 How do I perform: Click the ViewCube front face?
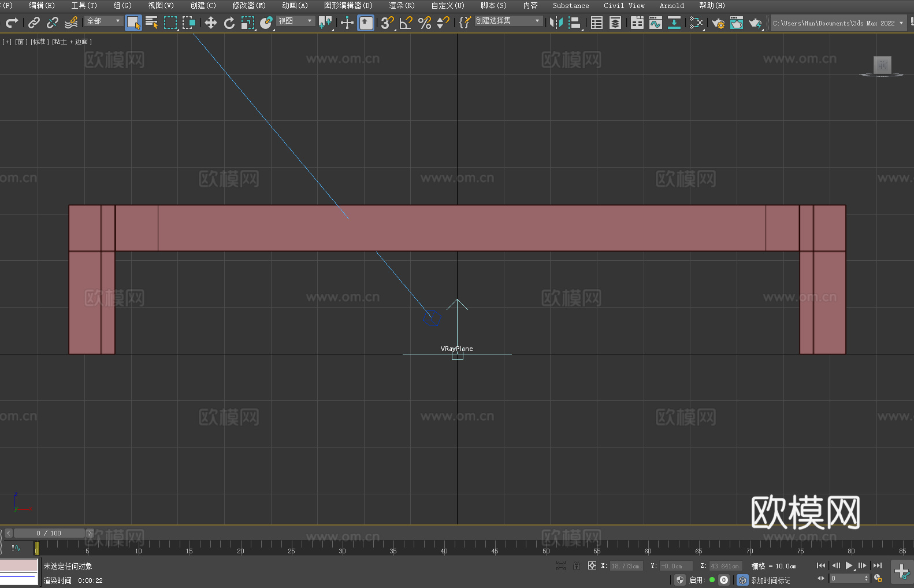(882, 65)
